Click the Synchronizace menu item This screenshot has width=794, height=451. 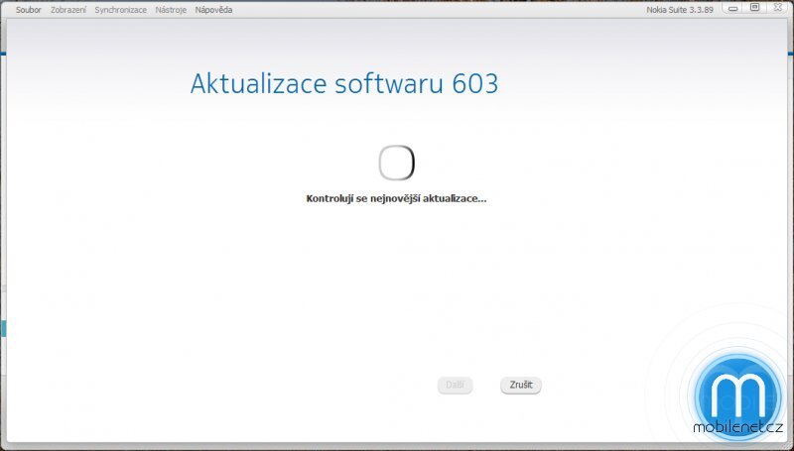click(x=121, y=9)
